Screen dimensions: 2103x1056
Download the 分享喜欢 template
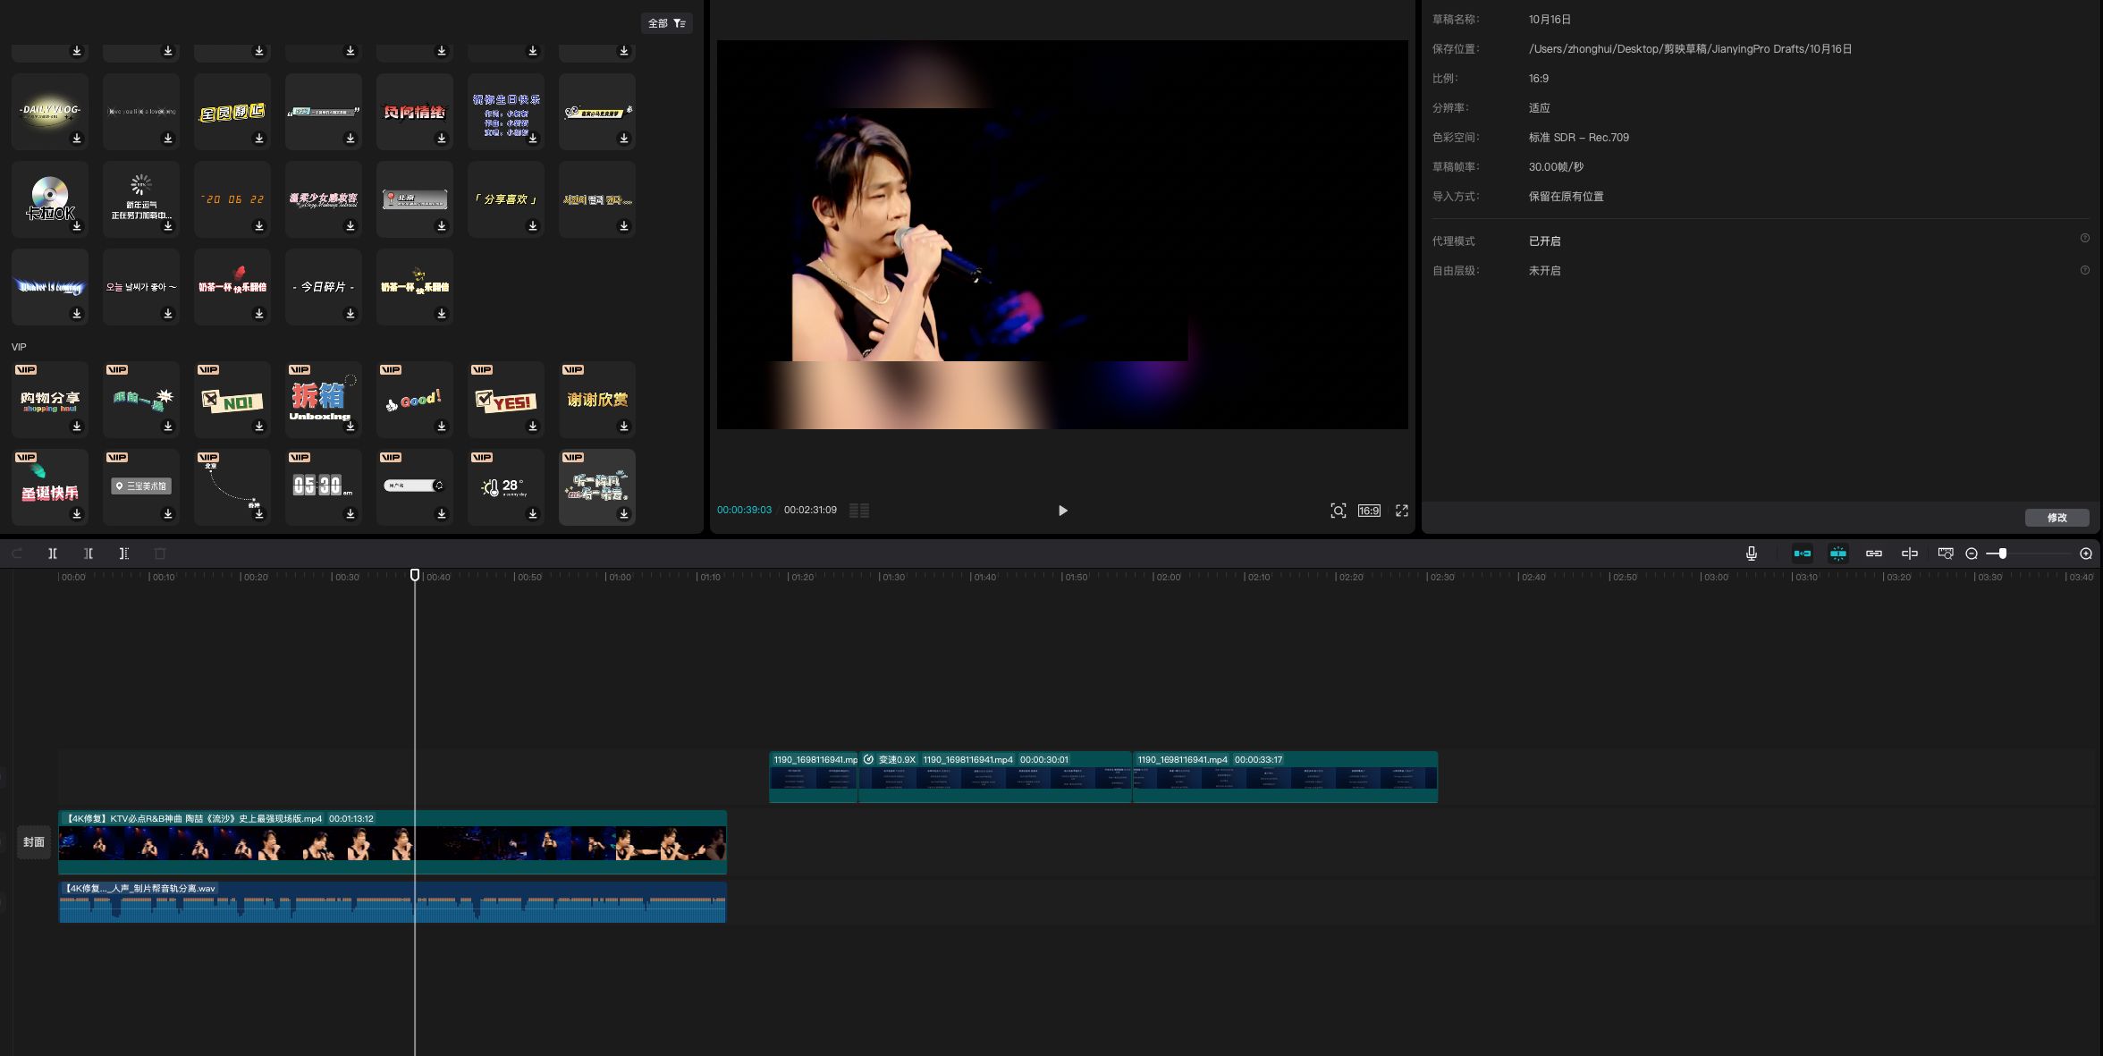pyautogui.click(x=533, y=226)
